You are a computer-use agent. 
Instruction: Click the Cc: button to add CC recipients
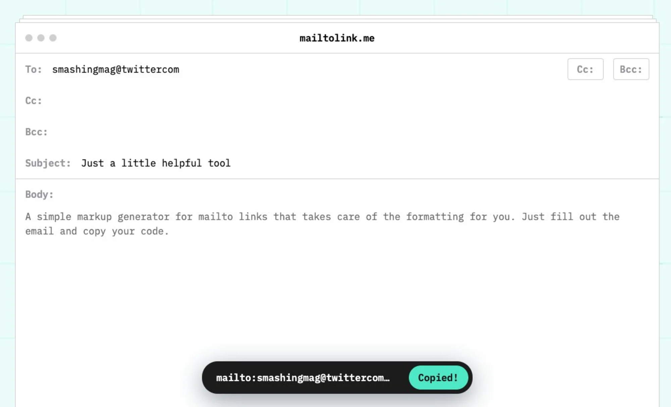coord(585,69)
